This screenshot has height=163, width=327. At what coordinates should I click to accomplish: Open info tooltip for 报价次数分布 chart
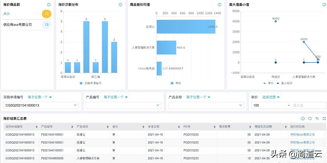(x=121, y=4)
